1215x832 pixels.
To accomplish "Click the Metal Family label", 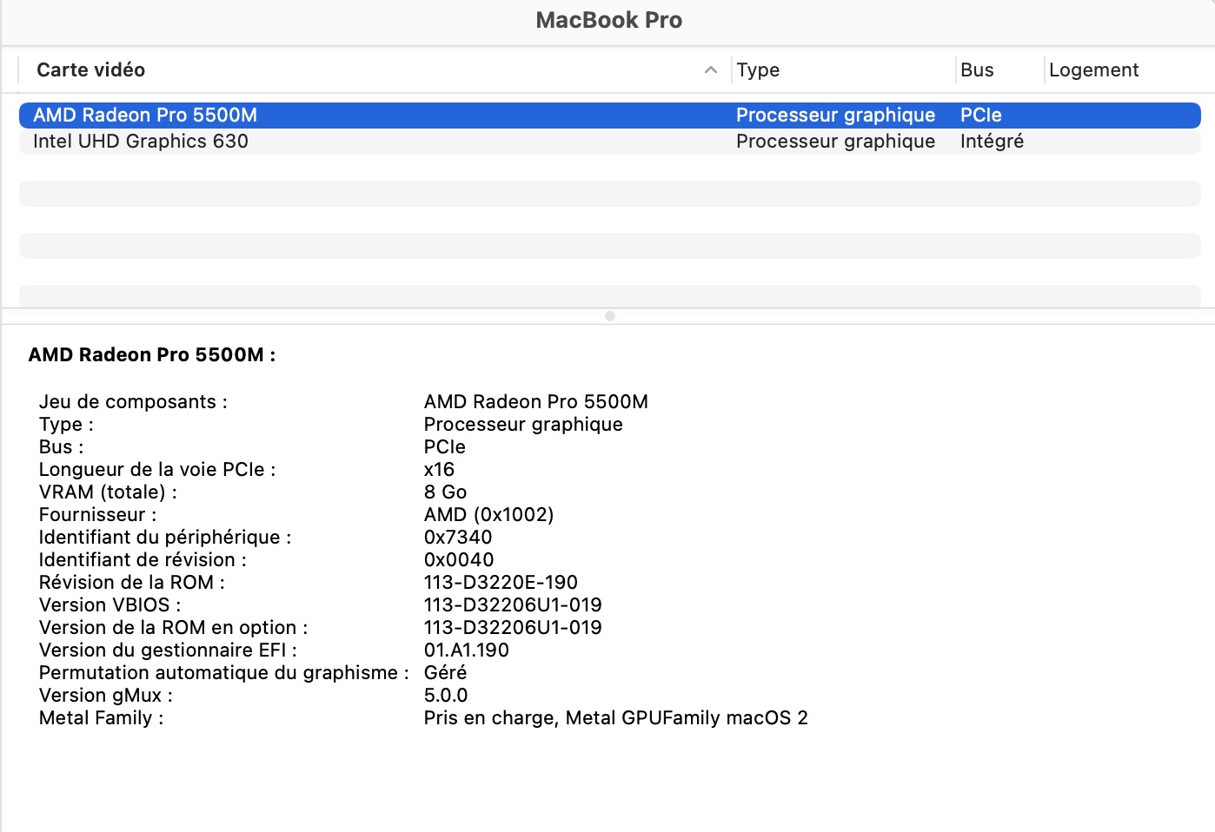I will click(x=101, y=717).
